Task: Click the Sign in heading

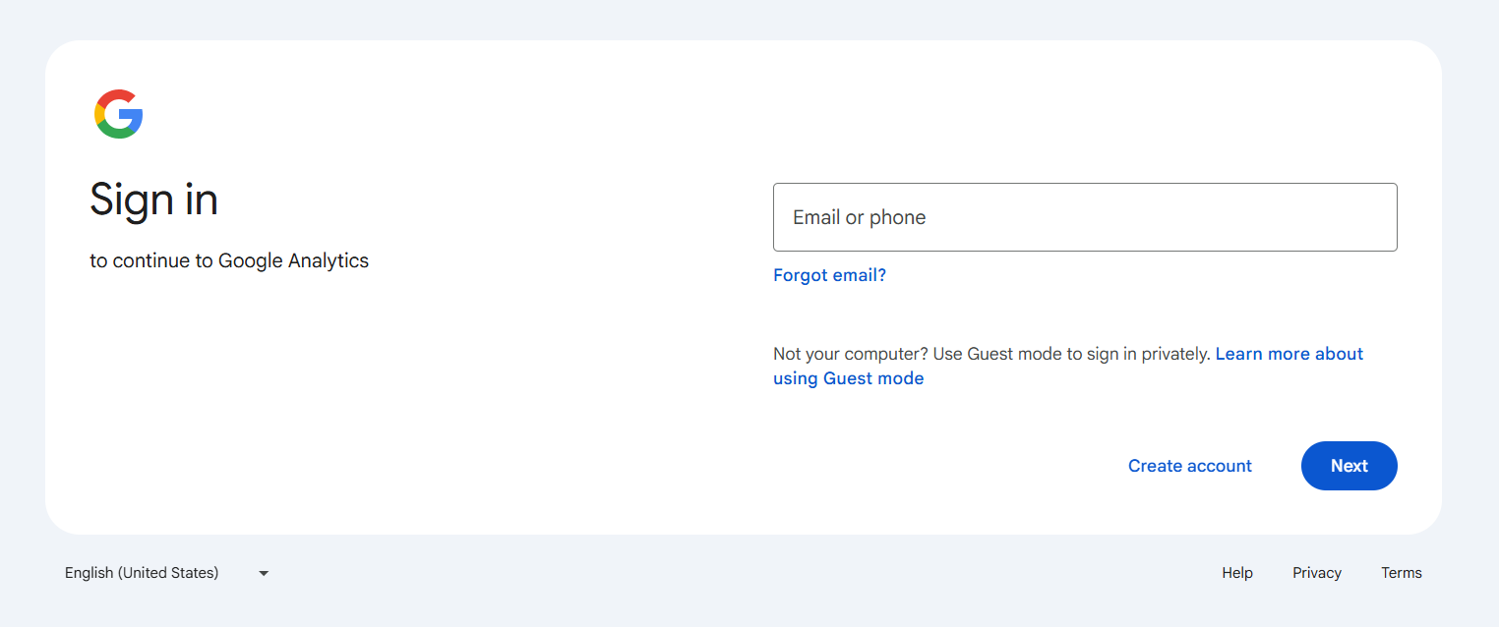Action: [x=153, y=200]
